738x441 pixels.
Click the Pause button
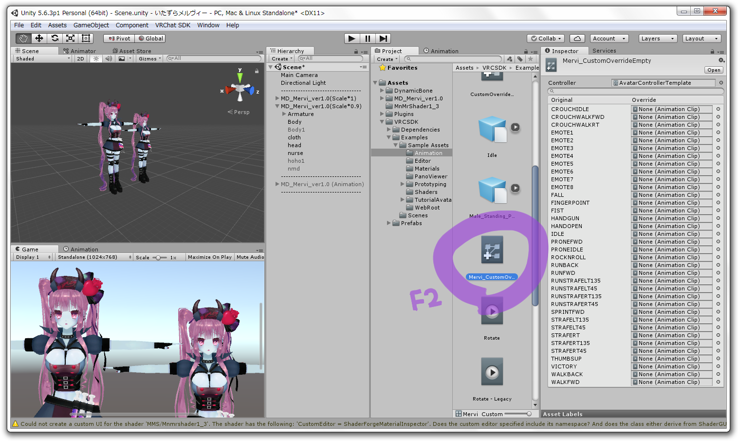[368, 38]
